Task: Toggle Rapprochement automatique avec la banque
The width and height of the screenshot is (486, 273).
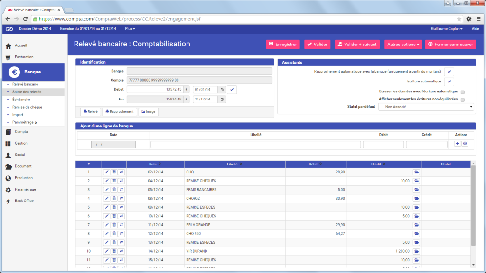Action: pyautogui.click(x=449, y=72)
